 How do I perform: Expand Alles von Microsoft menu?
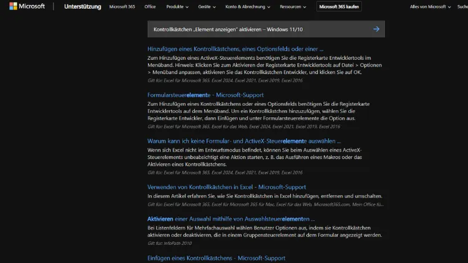click(430, 7)
